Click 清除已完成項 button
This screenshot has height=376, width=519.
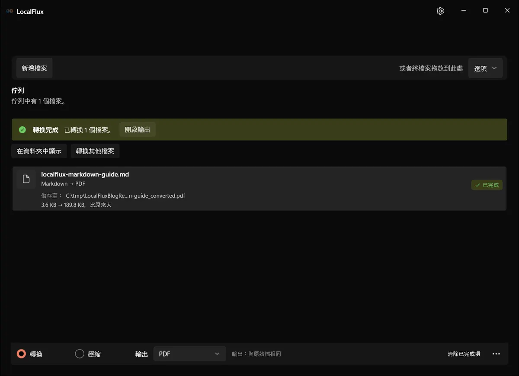click(464, 354)
